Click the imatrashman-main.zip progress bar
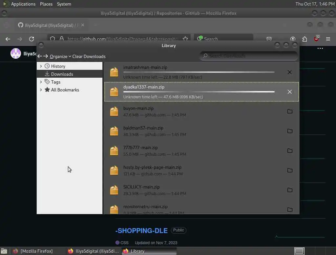This screenshot has width=336, height=255. (199, 72)
